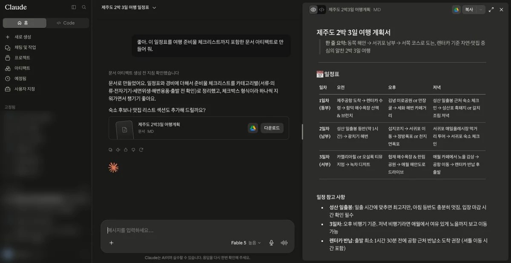Give the response a thumbs up
511x263 pixels.
pyautogui.click(x=126, y=150)
